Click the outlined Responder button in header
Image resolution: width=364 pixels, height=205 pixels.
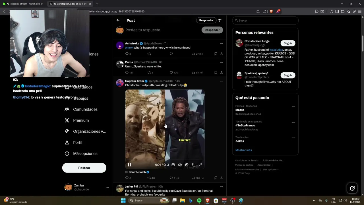[x=206, y=20]
